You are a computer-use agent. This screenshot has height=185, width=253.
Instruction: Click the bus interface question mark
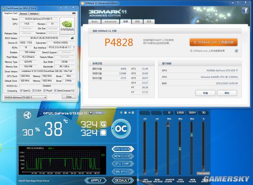(x=74, y=48)
